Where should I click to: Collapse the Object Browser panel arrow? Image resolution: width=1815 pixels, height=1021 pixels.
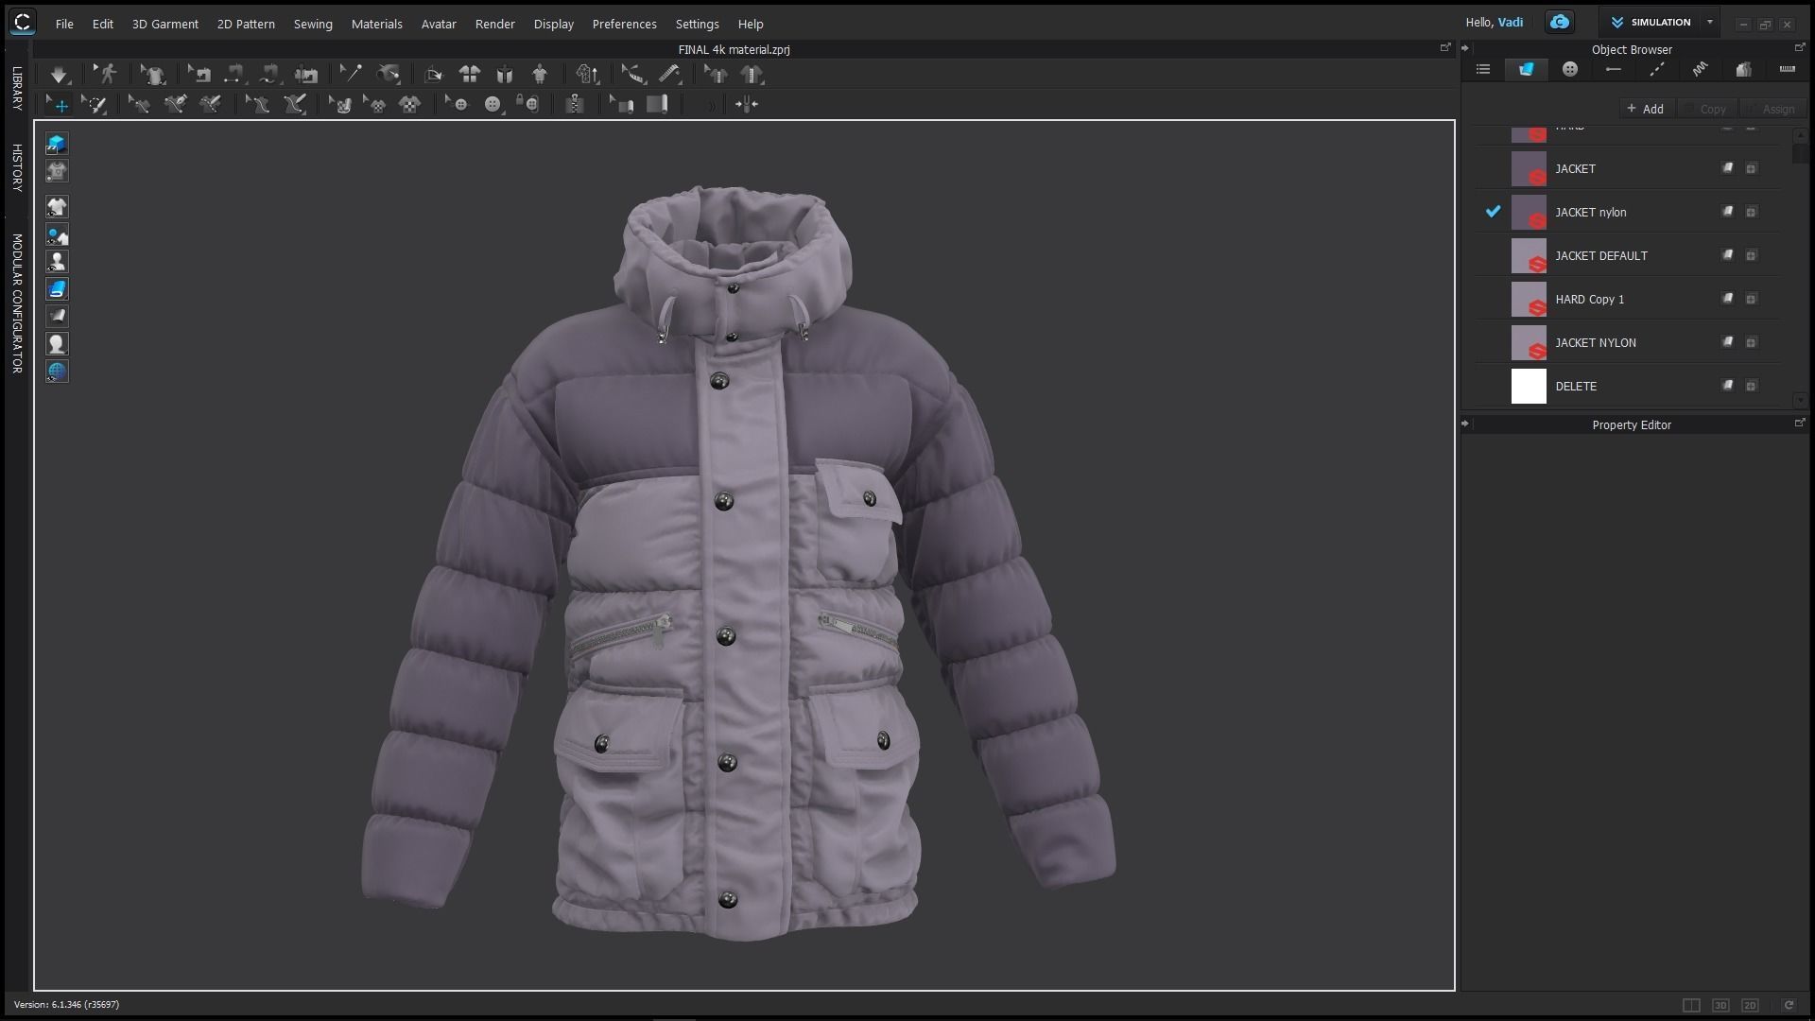pos(1465,48)
